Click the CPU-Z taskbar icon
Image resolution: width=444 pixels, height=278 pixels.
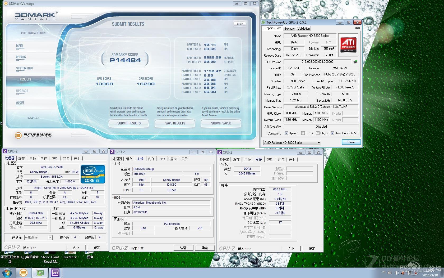click(x=55, y=273)
